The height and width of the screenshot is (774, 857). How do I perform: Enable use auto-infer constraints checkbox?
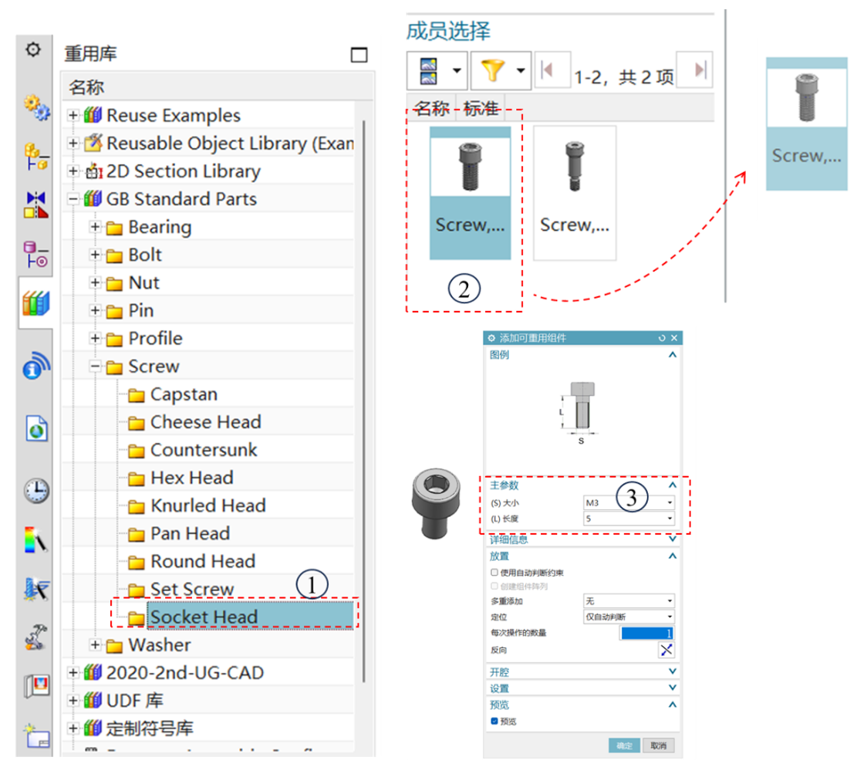[x=494, y=573]
